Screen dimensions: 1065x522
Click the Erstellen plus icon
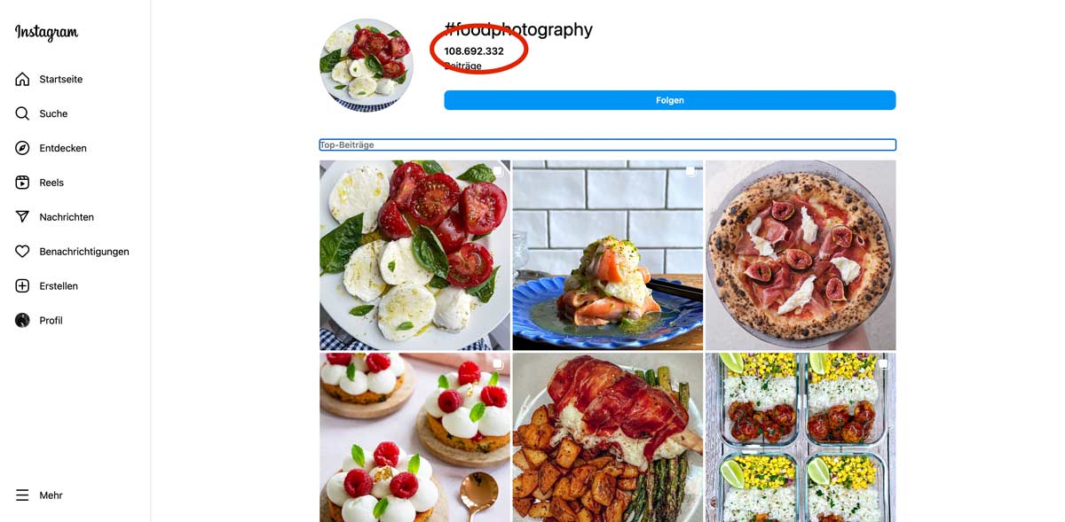22,286
